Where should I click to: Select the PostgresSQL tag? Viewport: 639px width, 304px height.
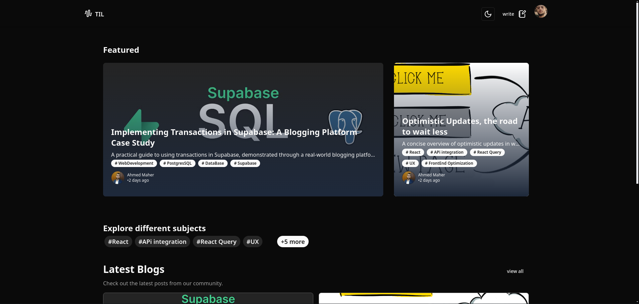(x=177, y=163)
